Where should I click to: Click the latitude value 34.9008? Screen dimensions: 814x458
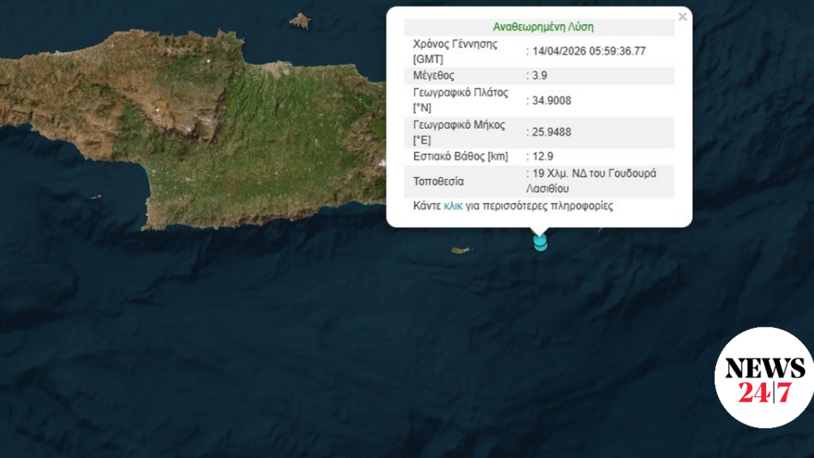(551, 100)
